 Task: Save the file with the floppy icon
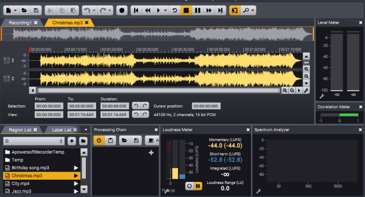coord(36,10)
